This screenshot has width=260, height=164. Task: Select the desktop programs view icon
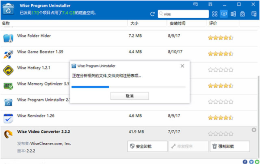(224, 14)
